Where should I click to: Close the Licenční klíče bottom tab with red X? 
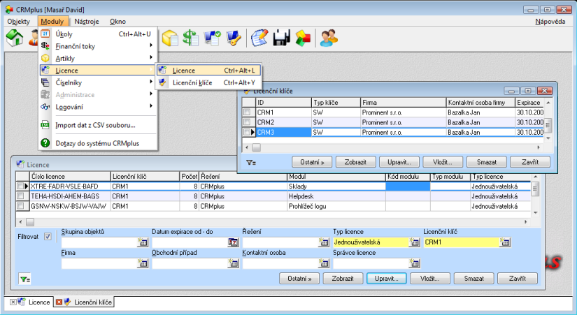point(59,302)
